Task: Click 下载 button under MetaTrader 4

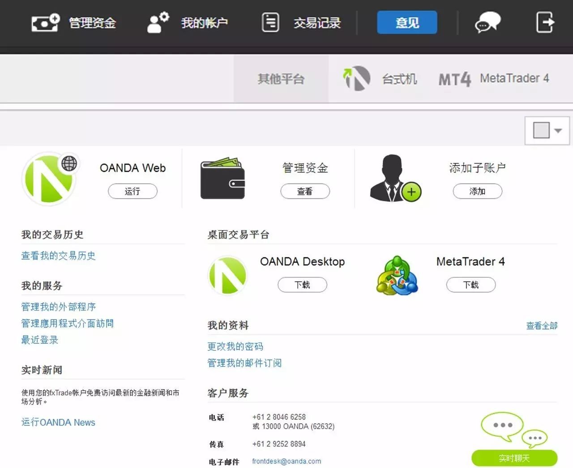Action: click(471, 285)
